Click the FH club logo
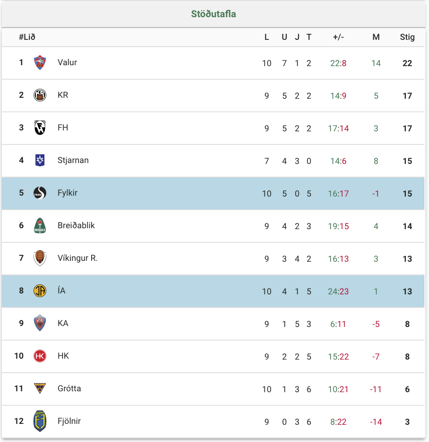Screen dimensions: 429x442 (40, 128)
